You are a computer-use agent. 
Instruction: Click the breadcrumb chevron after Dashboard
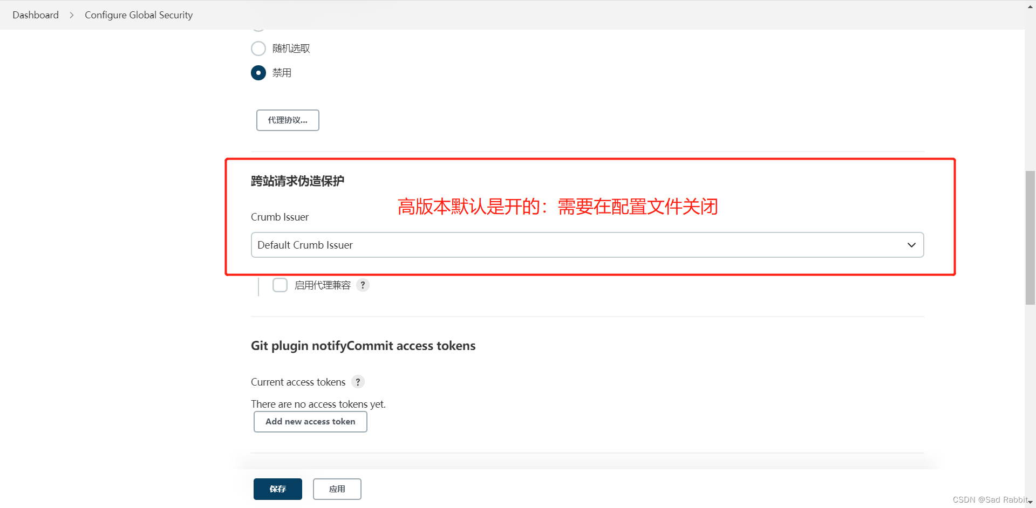click(x=71, y=15)
